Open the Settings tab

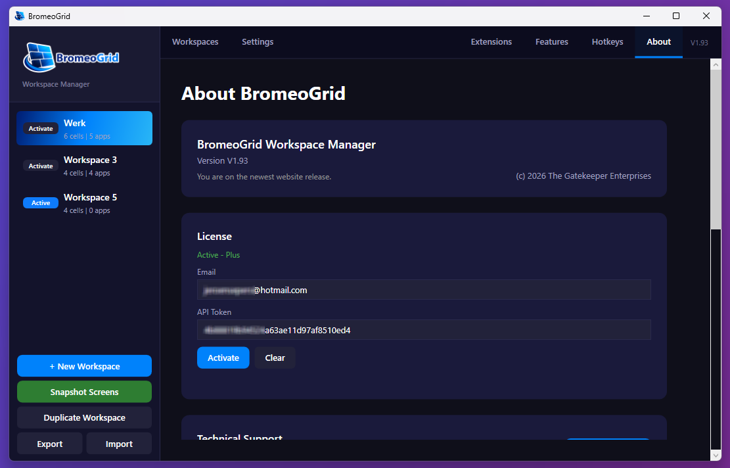coord(257,41)
